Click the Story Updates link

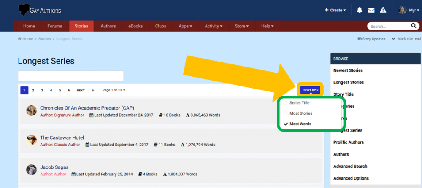click(x=371, y=39)
